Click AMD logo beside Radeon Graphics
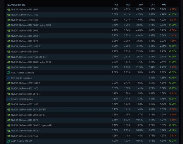183x144 pixels. tap(9, 73)
